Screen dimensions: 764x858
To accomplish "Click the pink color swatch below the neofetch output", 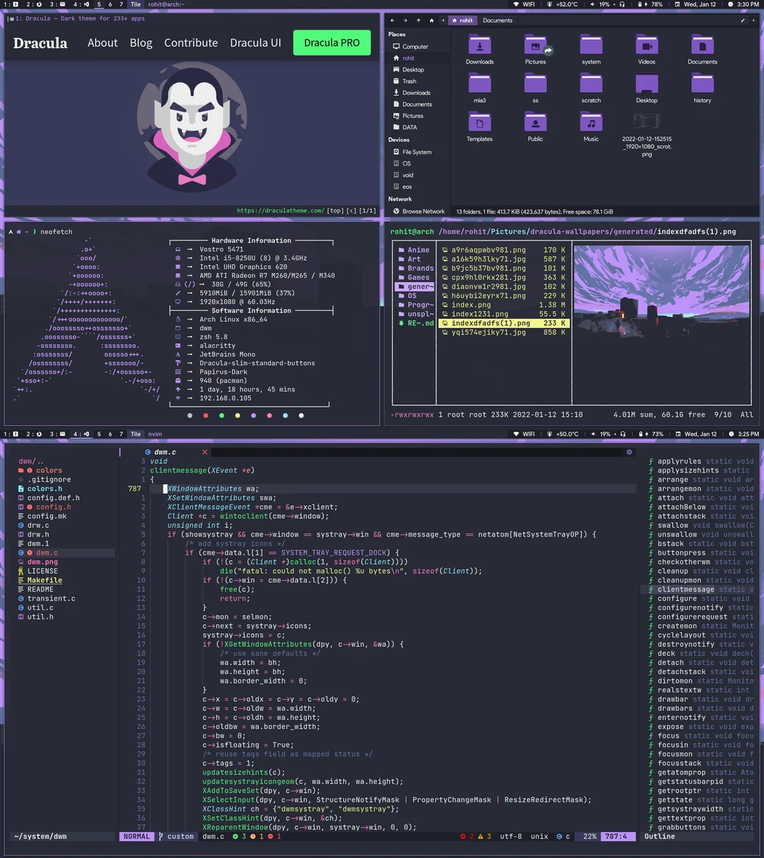I will 270,415.
